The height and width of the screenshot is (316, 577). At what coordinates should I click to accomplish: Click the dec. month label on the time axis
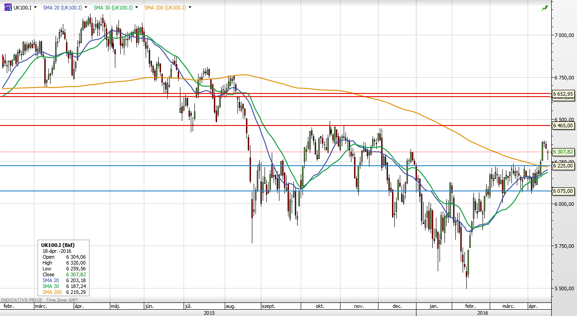coord(398,306)
